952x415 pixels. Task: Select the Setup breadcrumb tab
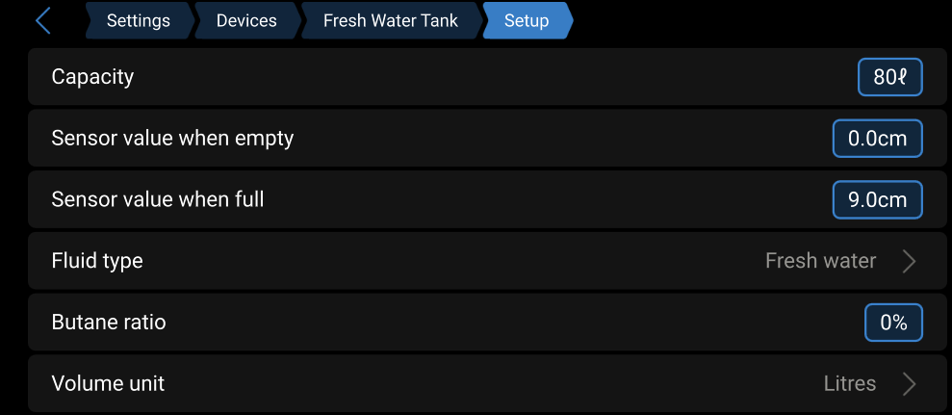coord(527,20)
